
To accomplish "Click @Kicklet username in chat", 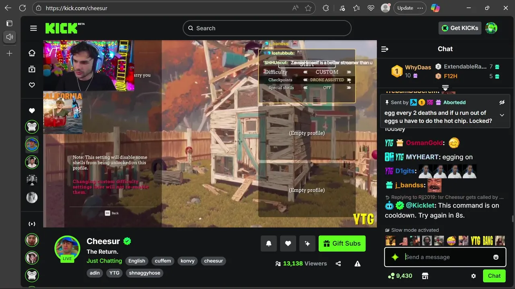I will pyautogui.click(x=420, y=206).
